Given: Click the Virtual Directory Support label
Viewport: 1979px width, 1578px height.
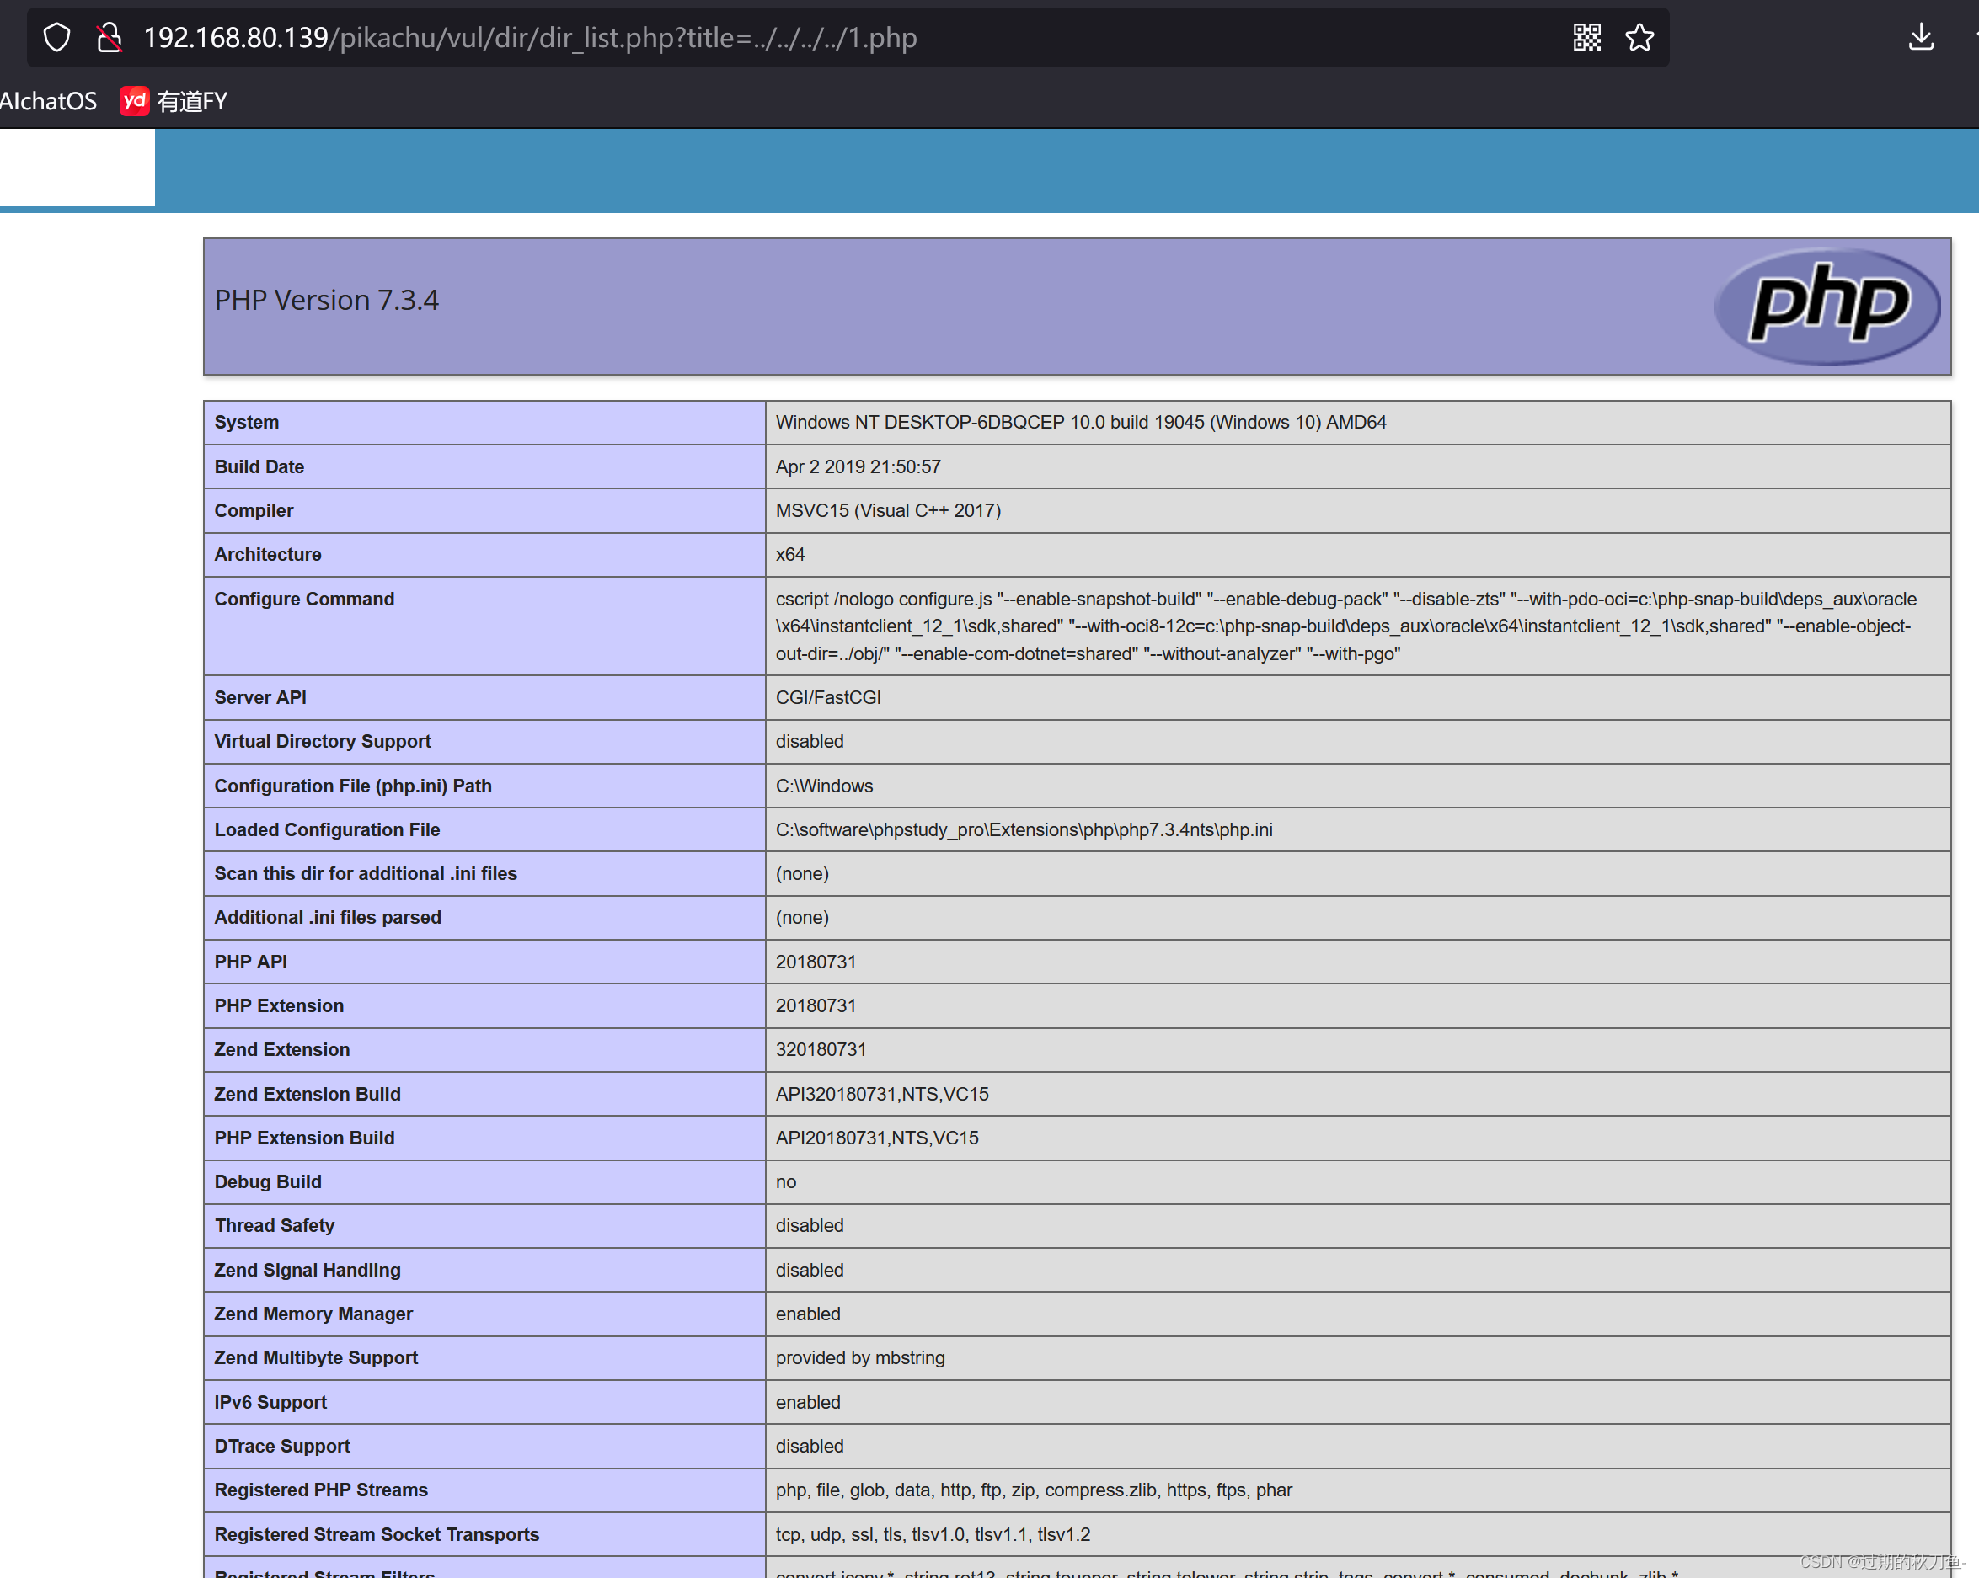Looking at the screenshot, I should click(324, 741).
